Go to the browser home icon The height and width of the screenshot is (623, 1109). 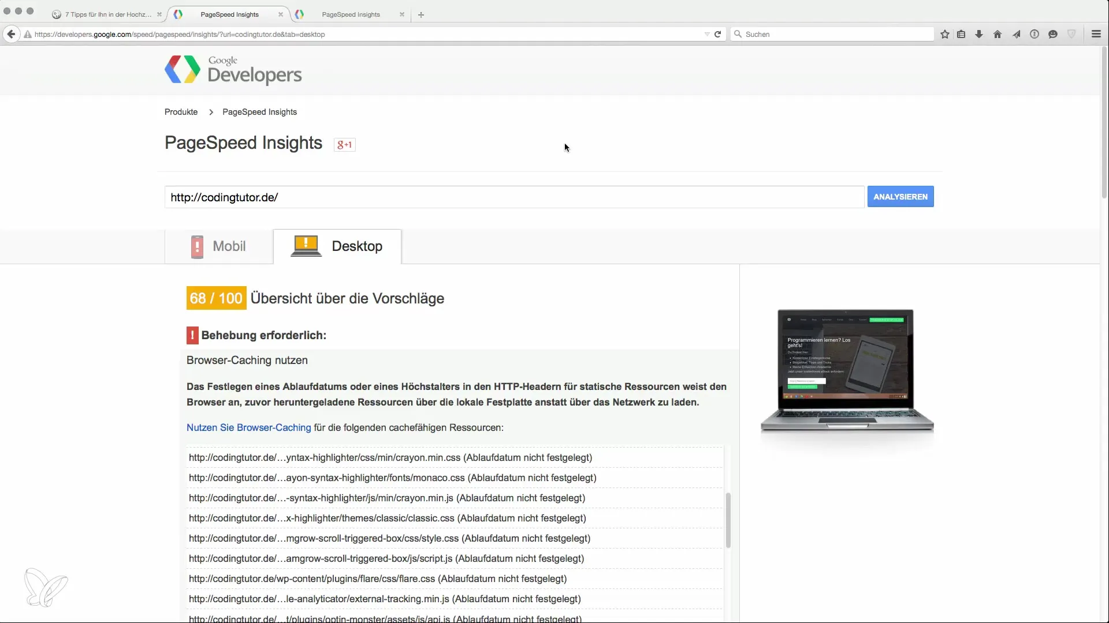coord(998,34)
